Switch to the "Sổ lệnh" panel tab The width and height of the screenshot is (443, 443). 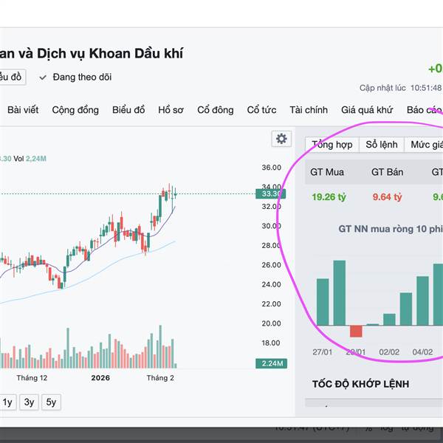[382, 145]
